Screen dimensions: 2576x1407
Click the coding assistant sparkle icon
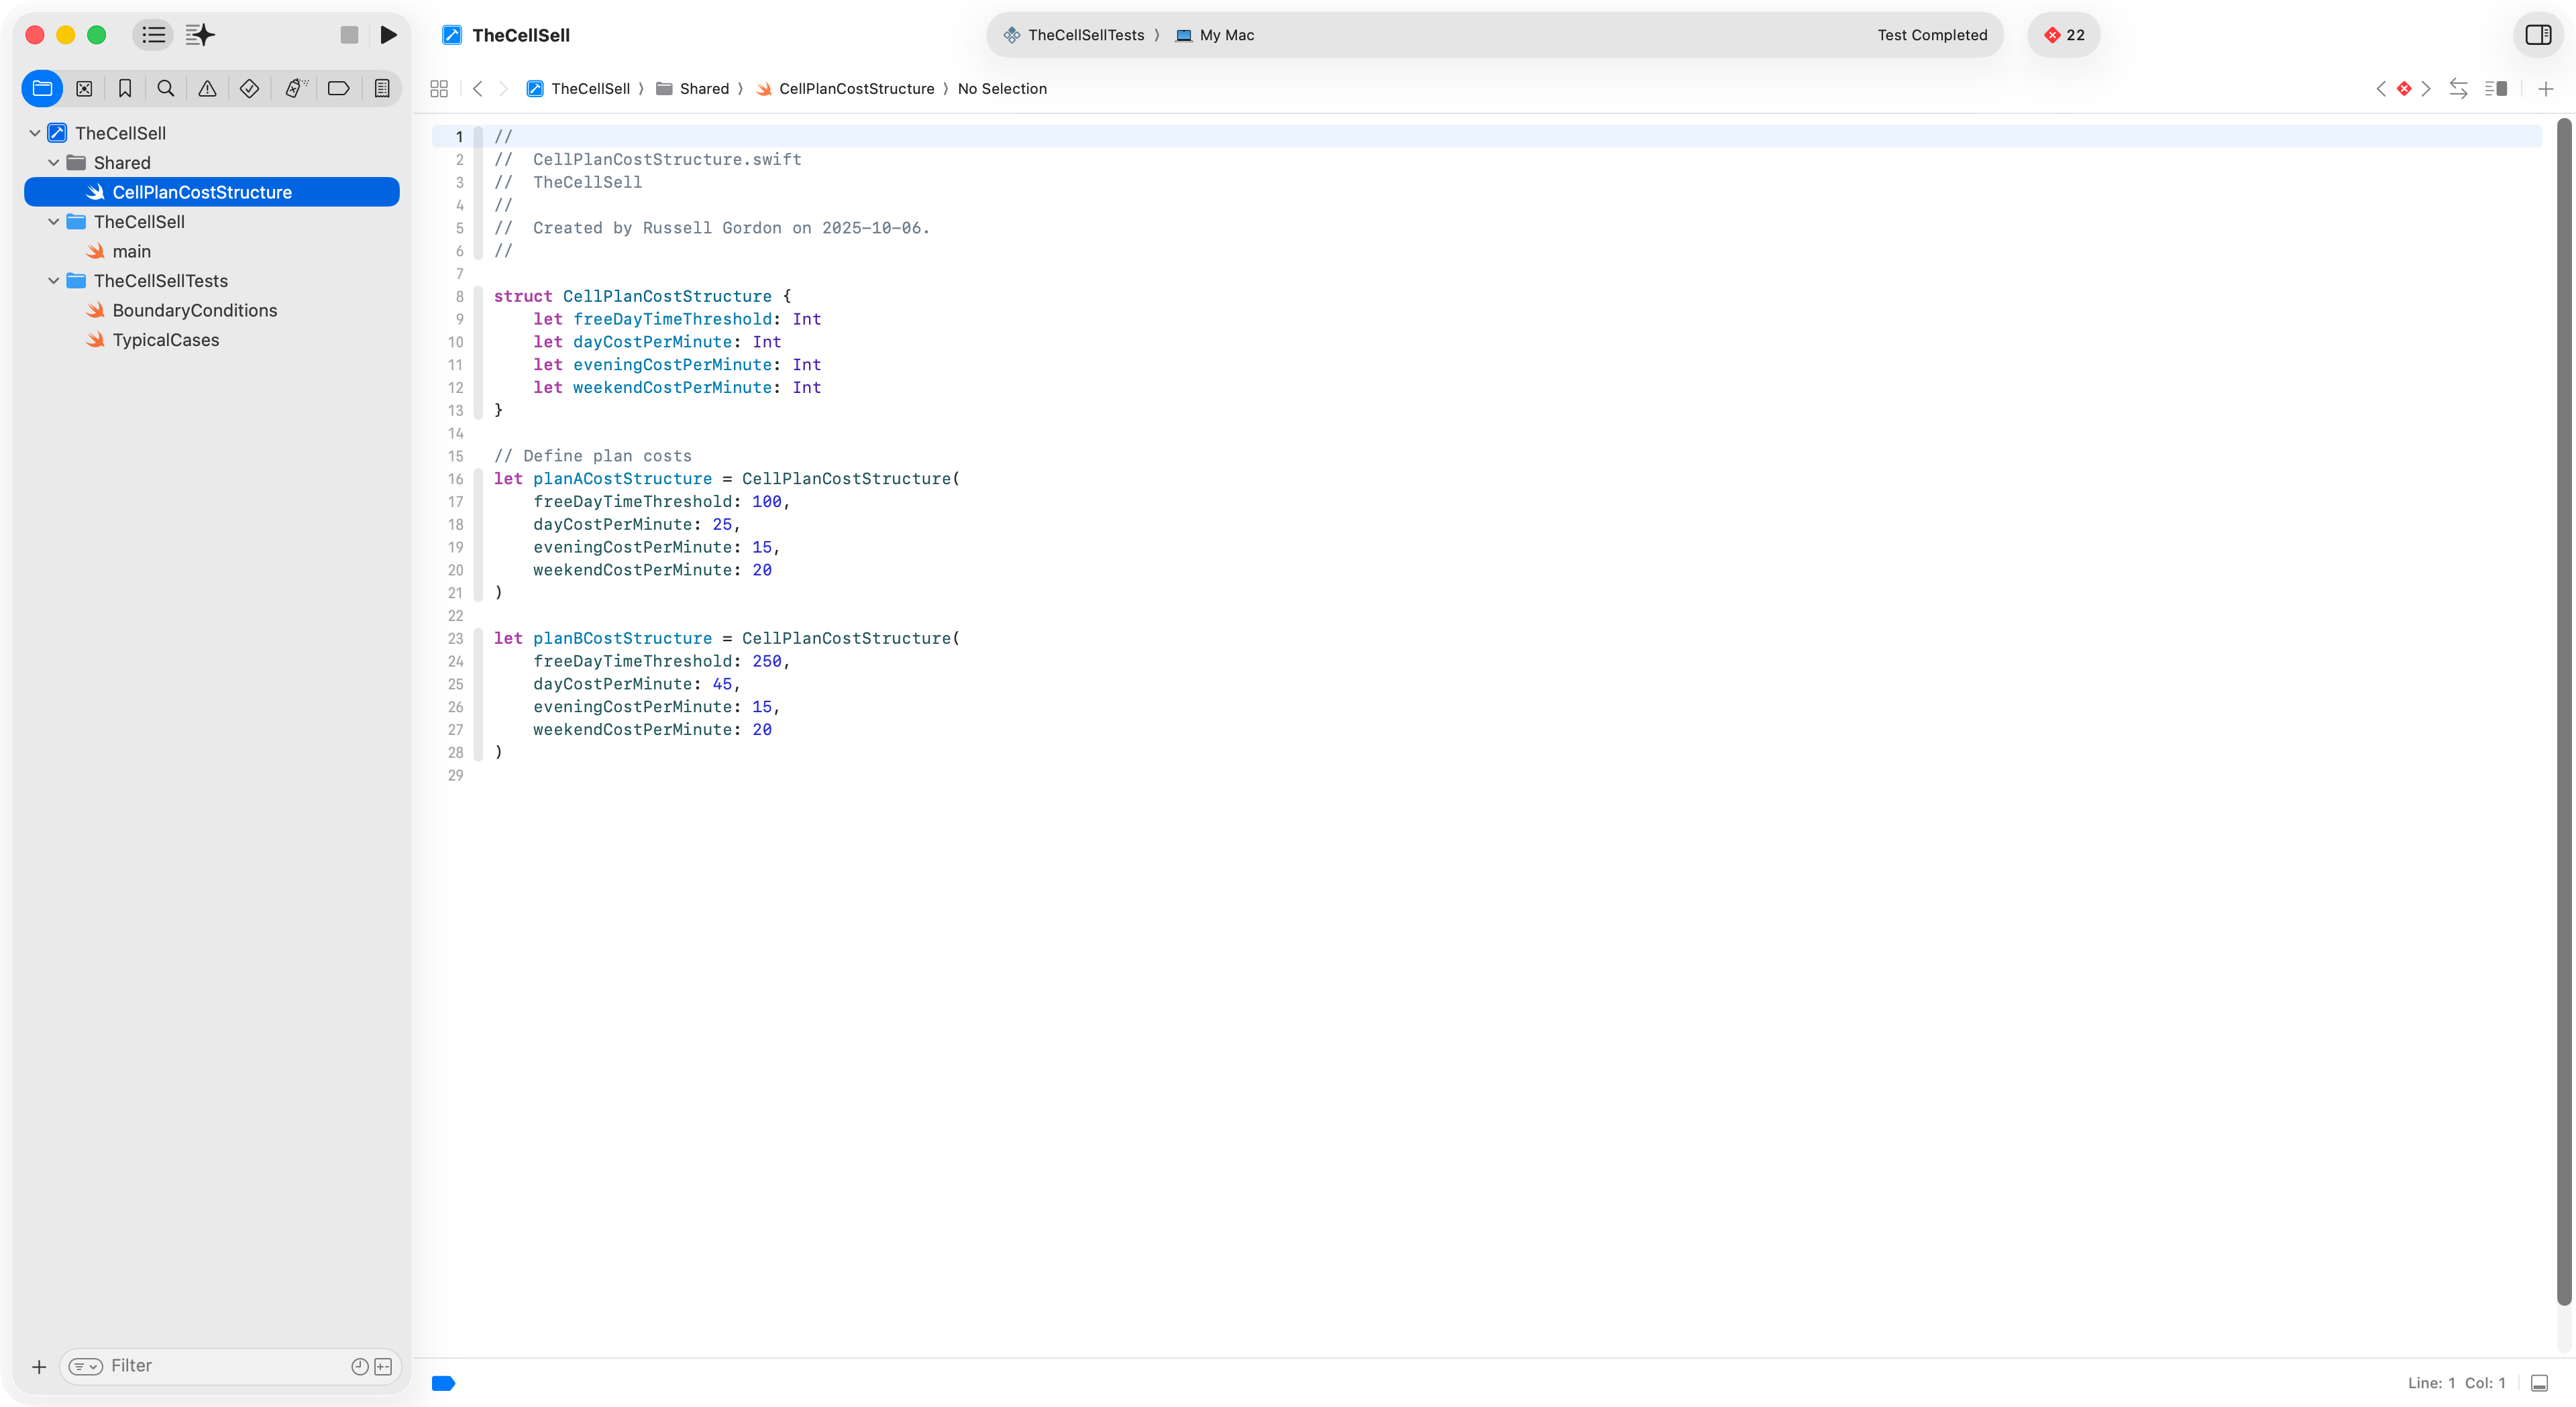[200, 35]
